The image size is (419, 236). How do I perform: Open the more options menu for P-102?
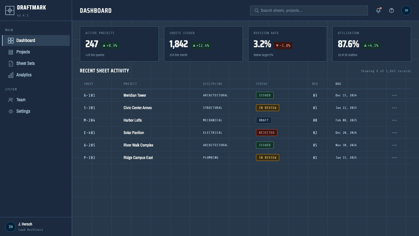point(394,158)
